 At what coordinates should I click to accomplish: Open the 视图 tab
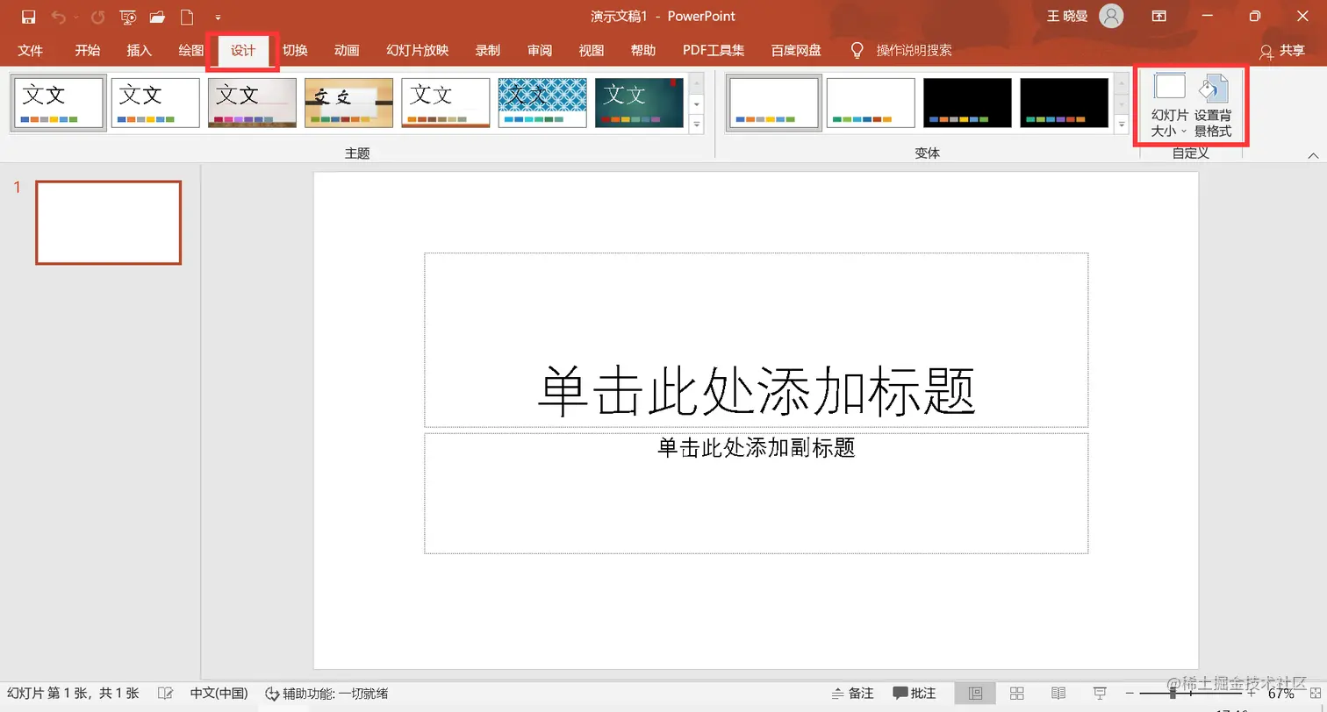pos(592,50)
